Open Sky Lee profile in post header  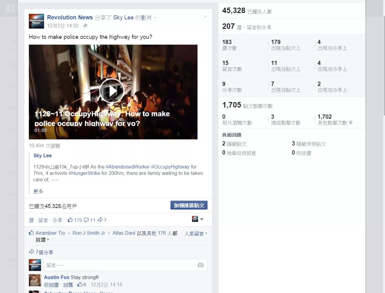click(123, 17)
